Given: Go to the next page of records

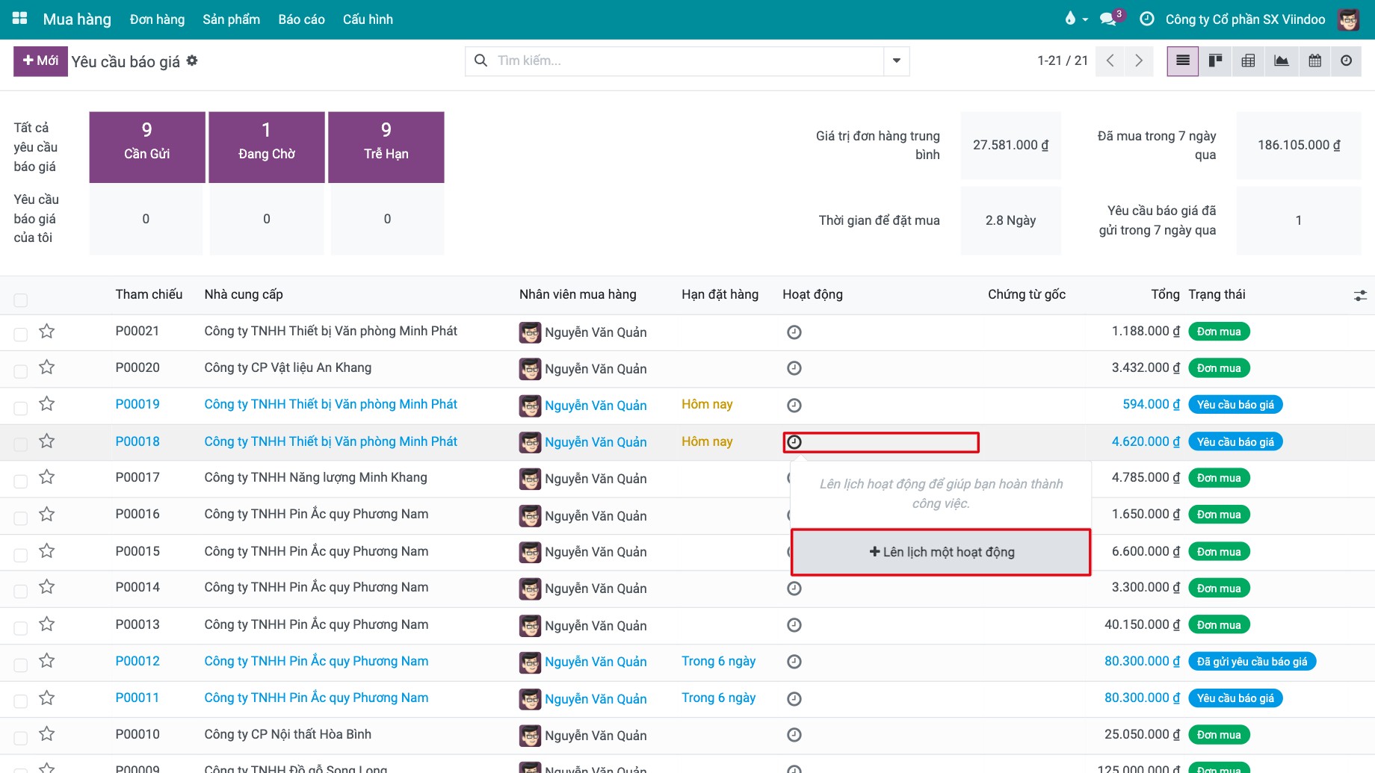Looking at the screenshot, I should click(1139, 61).
